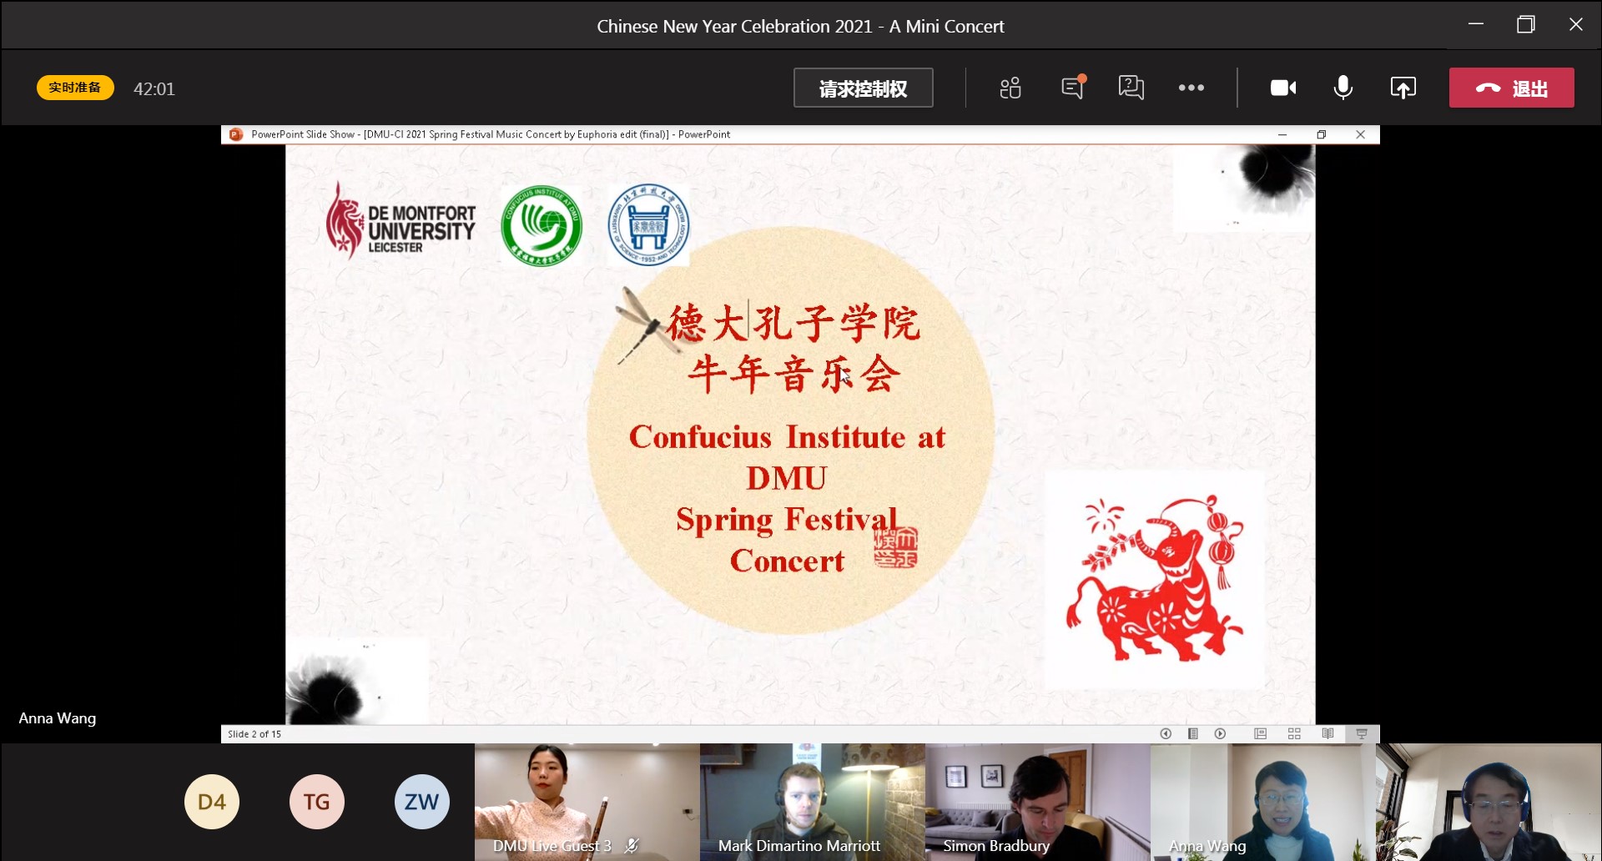1602x861 pixels.
Task: Open the Q&A panel icon
Action: [1131, 88]
